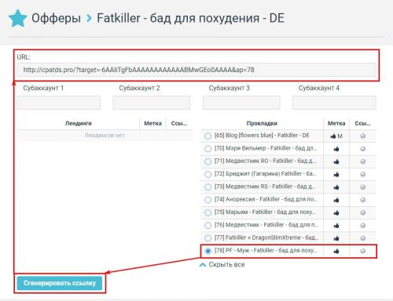Click thumbs-up icon in [77] Fatkiller + DragonSlimXtreme row
This screenshot has width=393, height=301.
(336, 238)
